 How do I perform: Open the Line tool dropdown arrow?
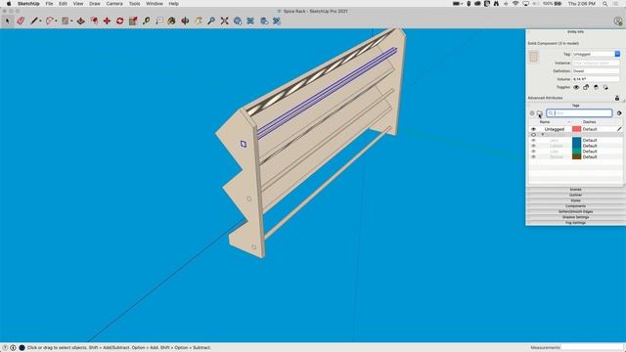click(x=40, y=22)
